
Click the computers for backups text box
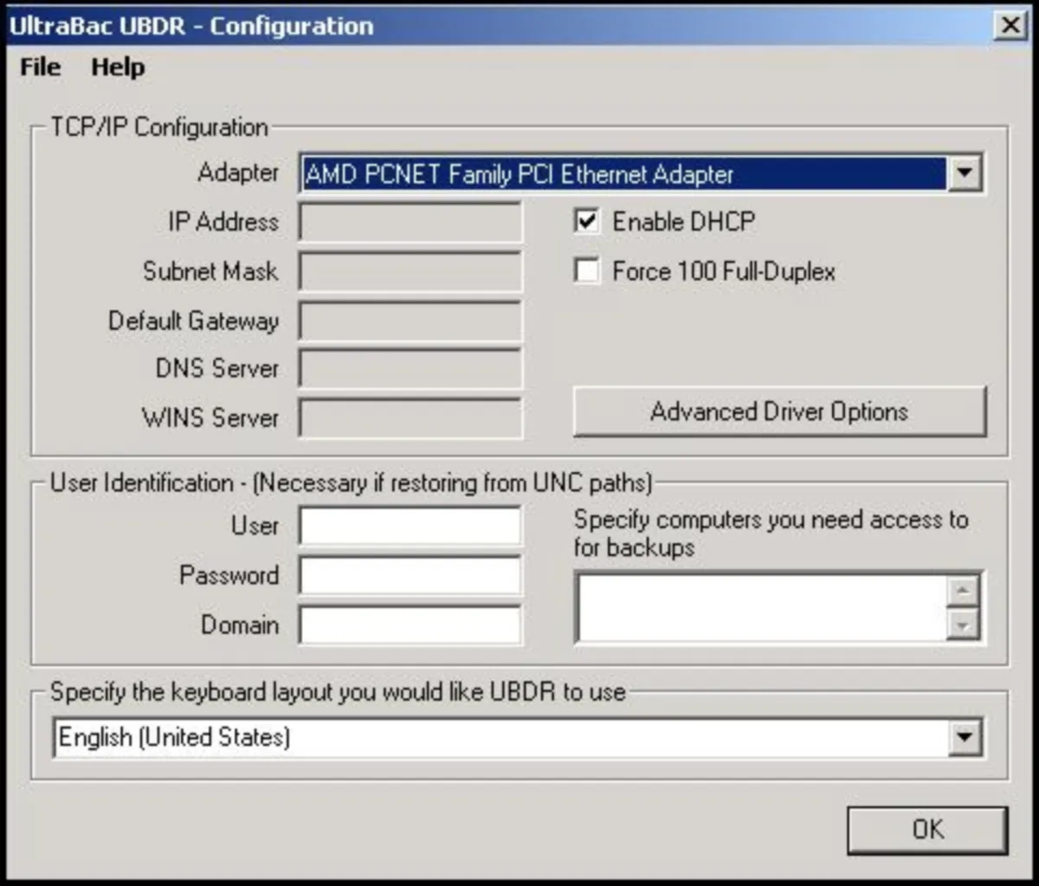pyautogui.click(x=762, y=607)
